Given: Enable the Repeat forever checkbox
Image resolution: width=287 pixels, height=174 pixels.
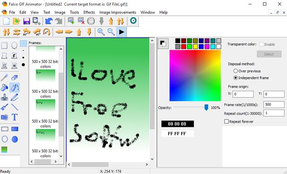Looking at the screenshot, I should tap(227, 121).
